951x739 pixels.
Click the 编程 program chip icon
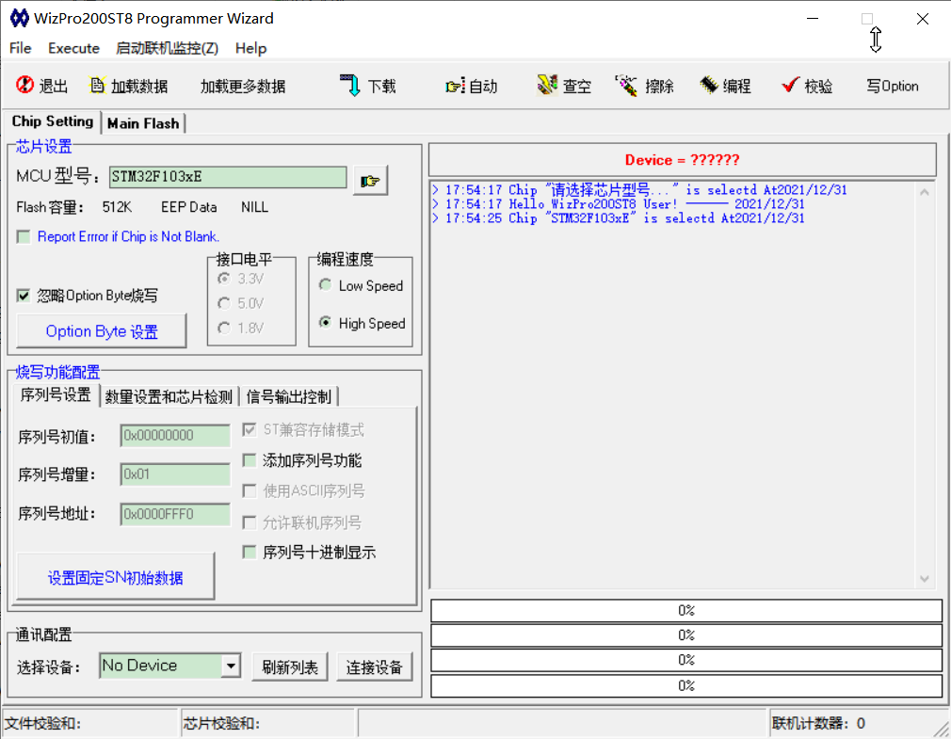point(708,86)
